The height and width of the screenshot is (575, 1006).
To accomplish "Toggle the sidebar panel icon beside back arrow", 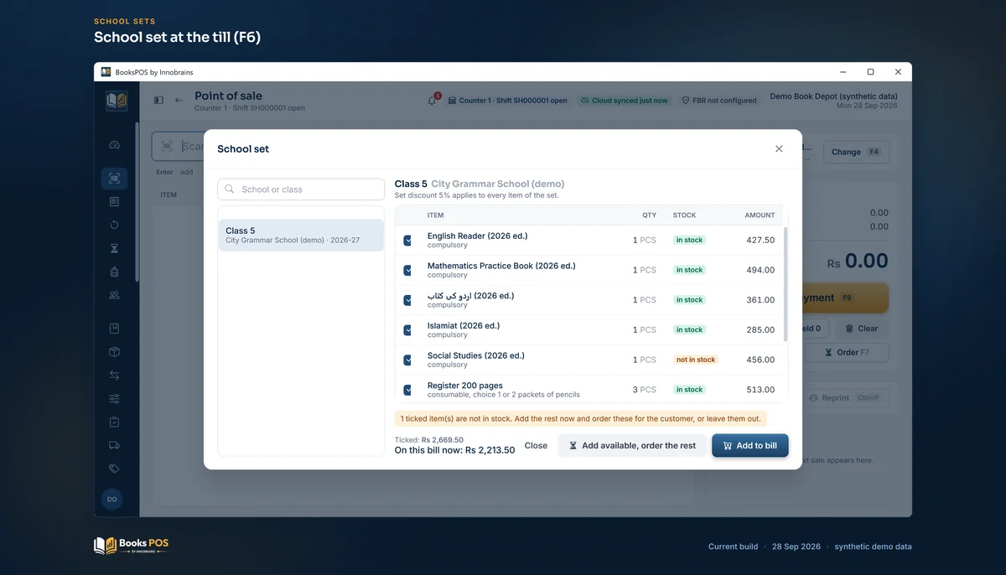I will tap(158, 101).
